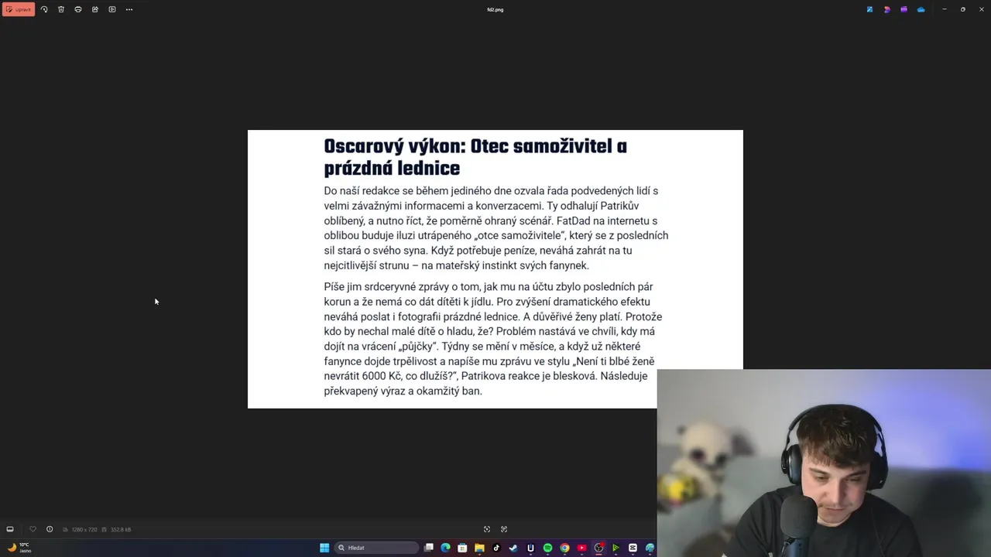
Task: Open the U app icon on taskbar
Action: (x=530, y=548)
